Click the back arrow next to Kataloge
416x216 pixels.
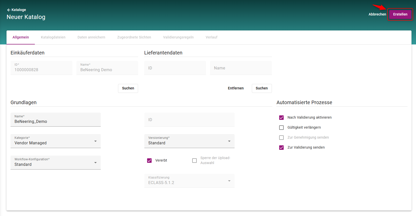point(9,10)
